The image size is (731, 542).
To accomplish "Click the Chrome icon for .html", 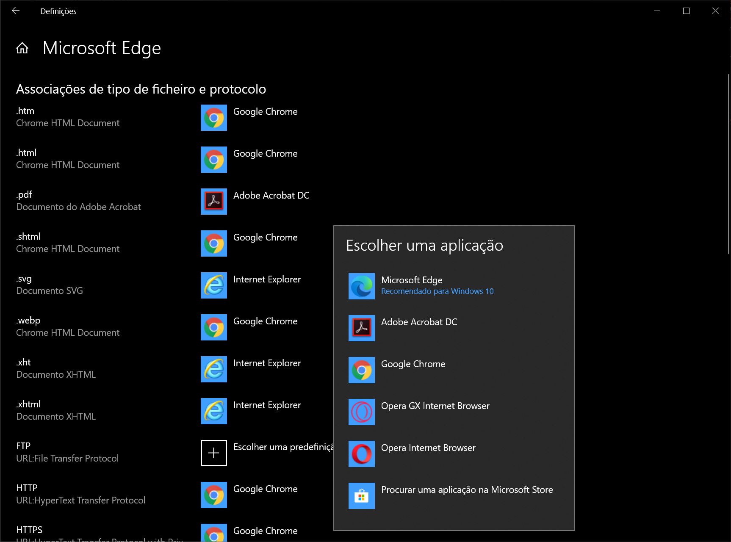I will pos(214,160).
